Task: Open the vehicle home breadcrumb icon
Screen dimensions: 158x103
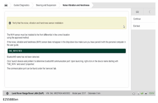Action: point(6,5)
